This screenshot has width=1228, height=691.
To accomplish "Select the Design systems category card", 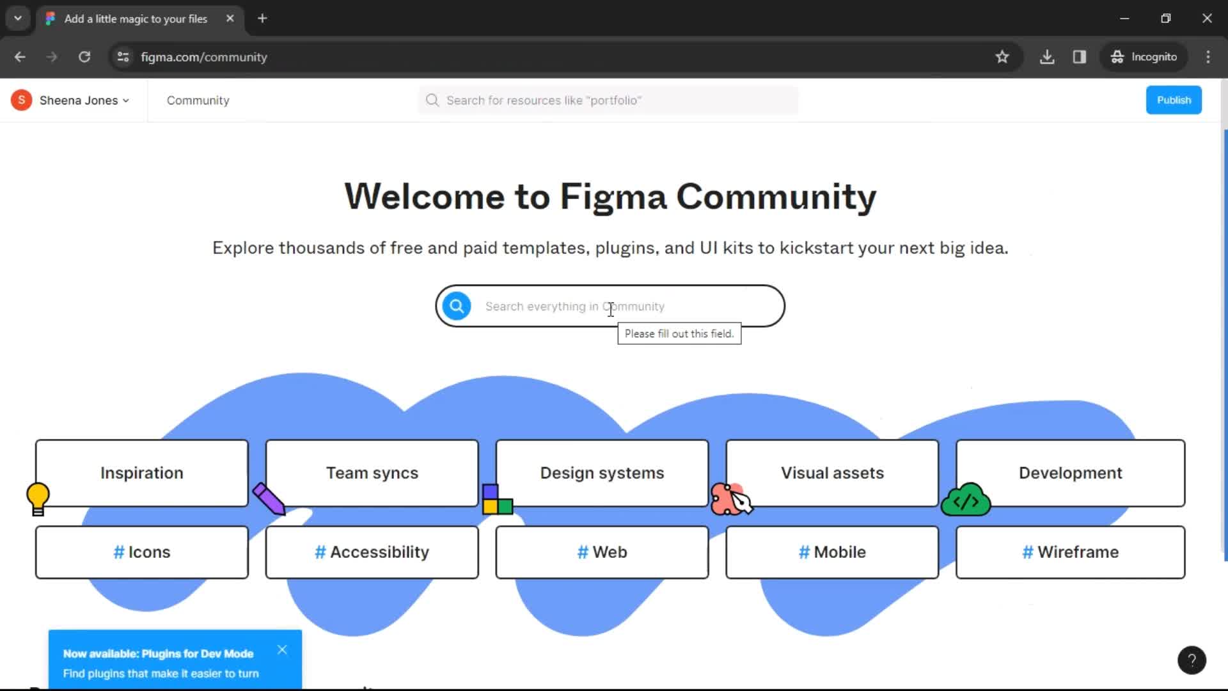I will click(602, 472).
